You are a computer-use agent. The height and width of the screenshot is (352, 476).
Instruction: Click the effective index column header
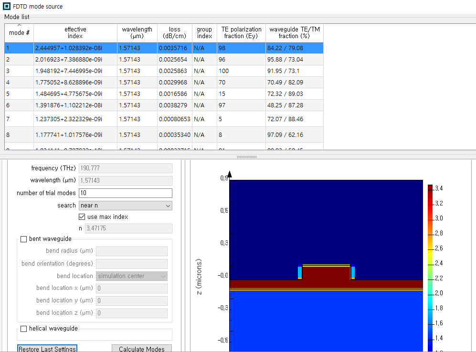(x=75, y=33)
